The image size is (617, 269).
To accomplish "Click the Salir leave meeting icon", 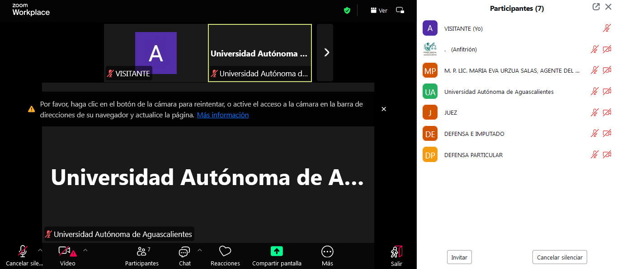I will coord(396,251).
